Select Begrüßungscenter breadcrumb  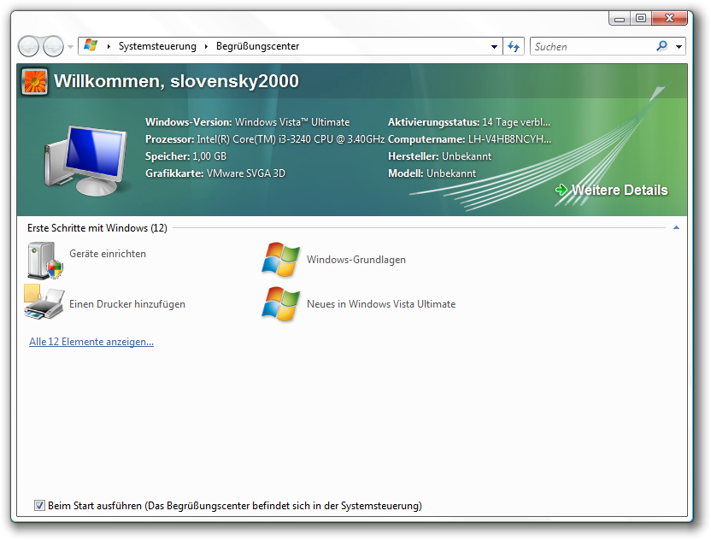tap(257, 46)
